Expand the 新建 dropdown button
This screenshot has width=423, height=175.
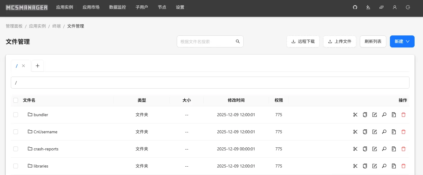[402, 41]
